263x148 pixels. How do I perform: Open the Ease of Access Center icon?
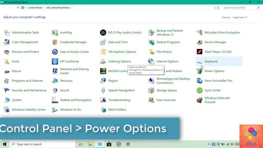point(55,52)
